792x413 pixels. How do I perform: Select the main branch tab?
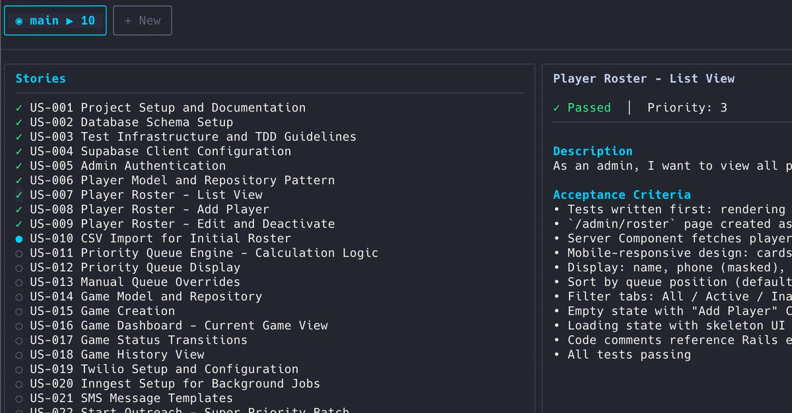tap(55, 20)
